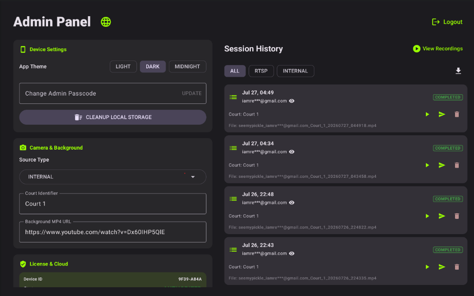The image size is (474, 296).
Task: Click the Device Settings phone icon
Action: pos(23,49)
